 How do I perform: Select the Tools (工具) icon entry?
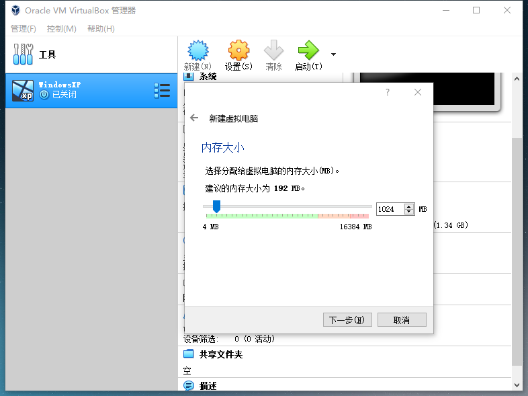pyautogui.click(x=23, y=54)
